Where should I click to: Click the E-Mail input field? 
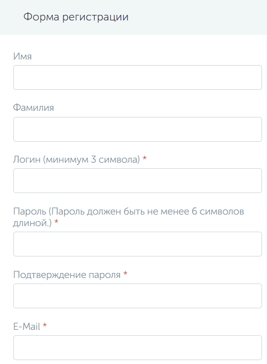(138, 348)
